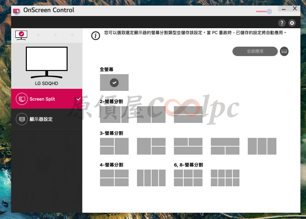Choose 3-split layout with tall right pane
The height and width of the screenshot is (219, 306).
[114, 146]
